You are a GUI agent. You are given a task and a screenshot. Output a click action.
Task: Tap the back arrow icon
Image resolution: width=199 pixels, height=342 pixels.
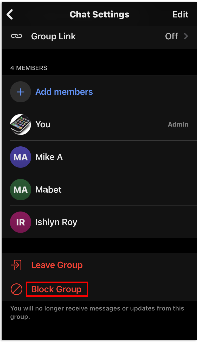[x=10, y=15]
